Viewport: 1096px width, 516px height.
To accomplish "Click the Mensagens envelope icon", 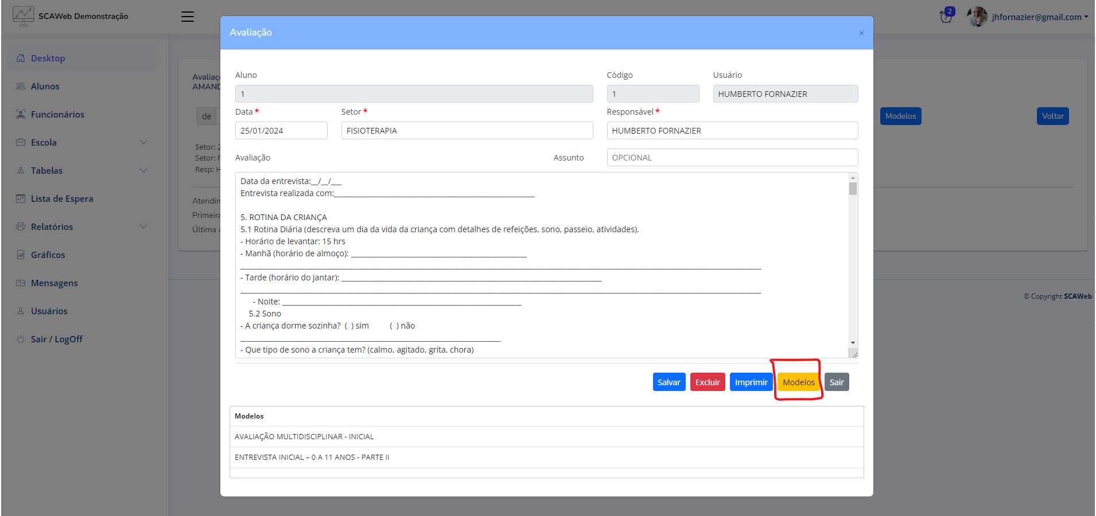I will [x=21, y=283].
